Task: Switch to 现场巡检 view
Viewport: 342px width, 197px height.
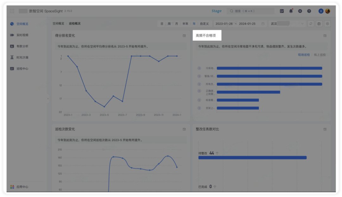Action: pos(304,55)
